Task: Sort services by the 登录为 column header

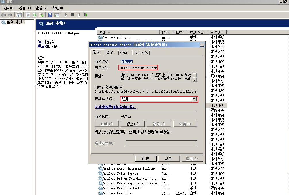Action: coord(218,32)
